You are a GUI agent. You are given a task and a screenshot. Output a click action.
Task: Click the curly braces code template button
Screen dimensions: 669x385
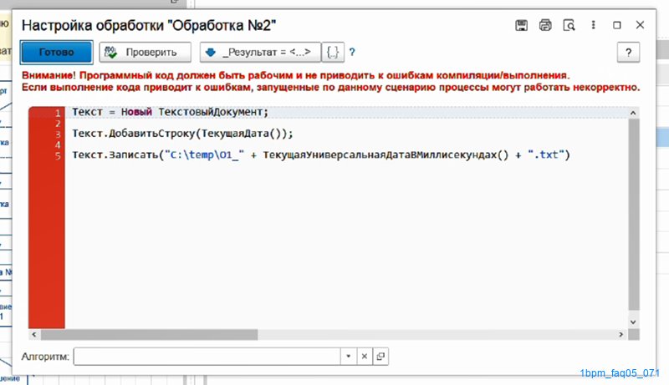click(x=333, y=53)
